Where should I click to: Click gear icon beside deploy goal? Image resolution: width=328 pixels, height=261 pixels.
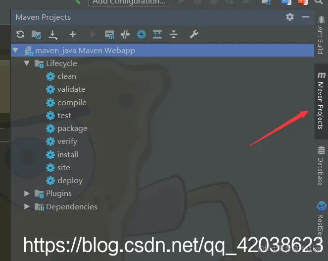pos(50,181)
